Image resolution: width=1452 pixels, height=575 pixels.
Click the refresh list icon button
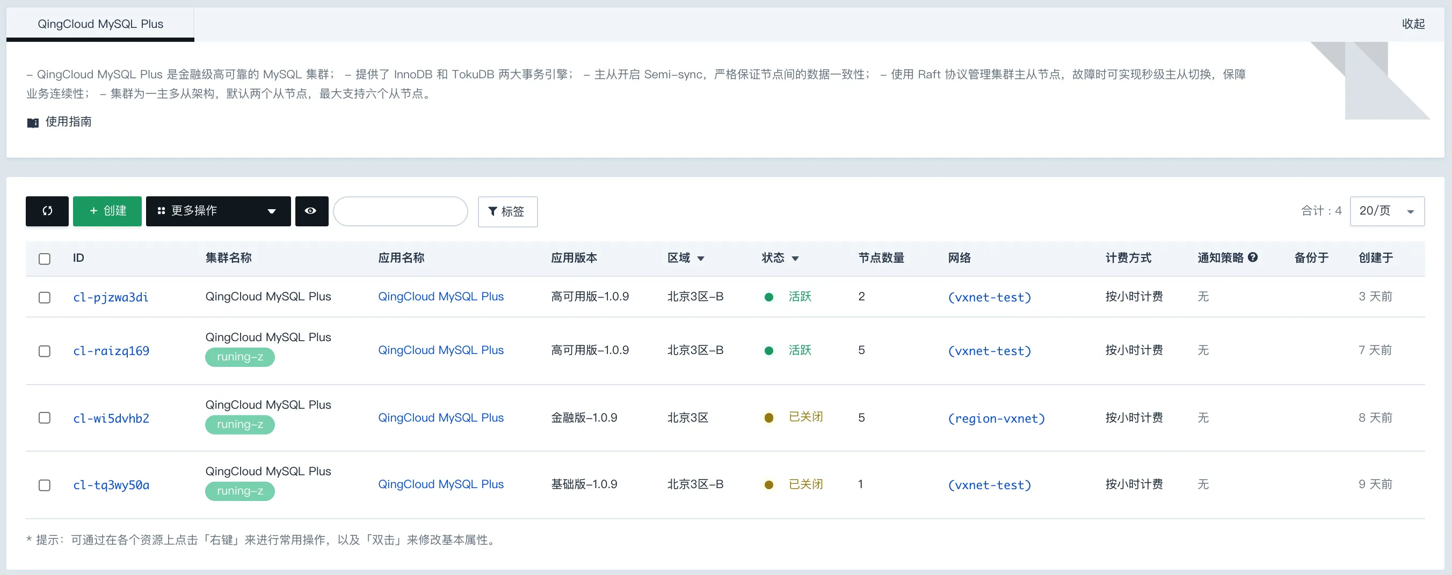tap(47, 211)
